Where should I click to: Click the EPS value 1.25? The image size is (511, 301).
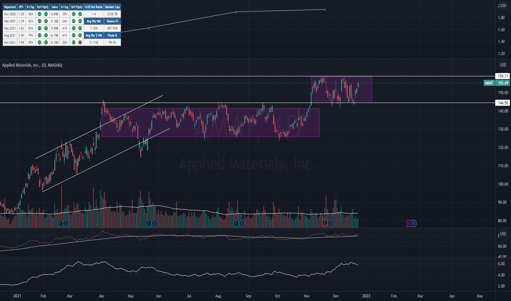[21, 14]
